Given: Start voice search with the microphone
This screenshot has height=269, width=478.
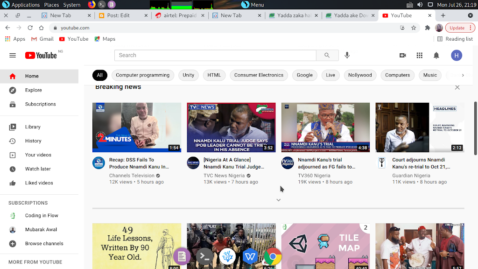Looking at the screenshot, I should click(x=347, y=55).
